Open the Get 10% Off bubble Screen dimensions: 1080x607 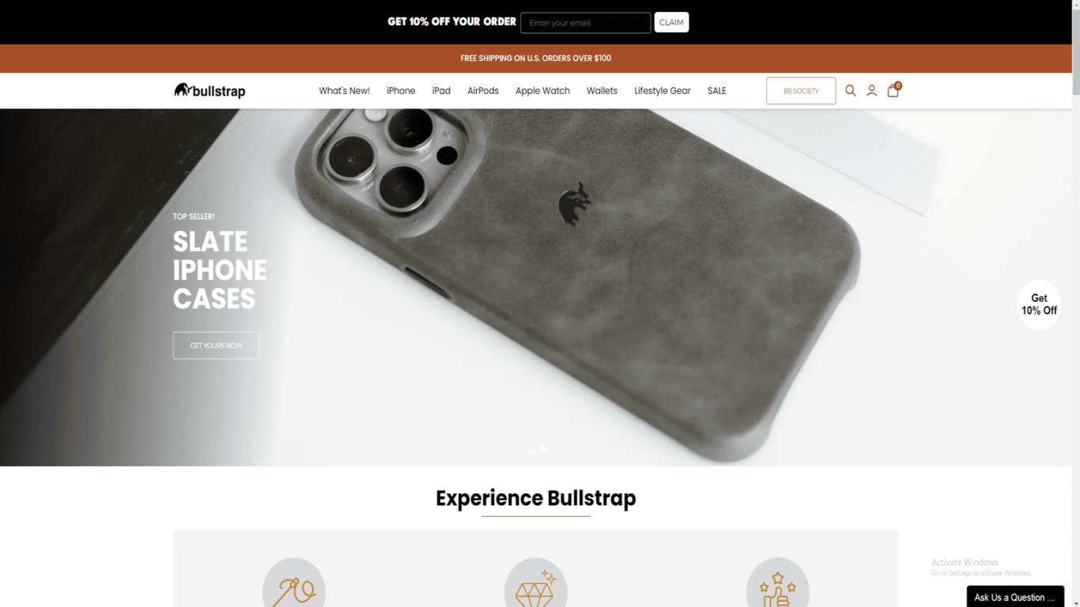point(1039,304)
